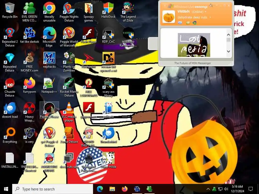Click the MSN butterfly icon below status
Screen dimensions: 259x194
(x=195, y=22)
